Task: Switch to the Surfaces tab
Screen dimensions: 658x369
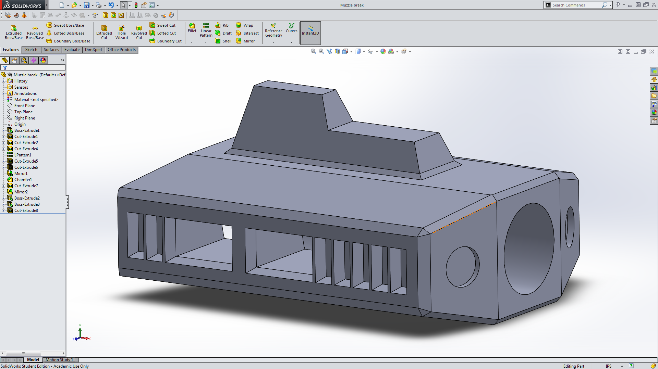Action: (x=51, y=50)
